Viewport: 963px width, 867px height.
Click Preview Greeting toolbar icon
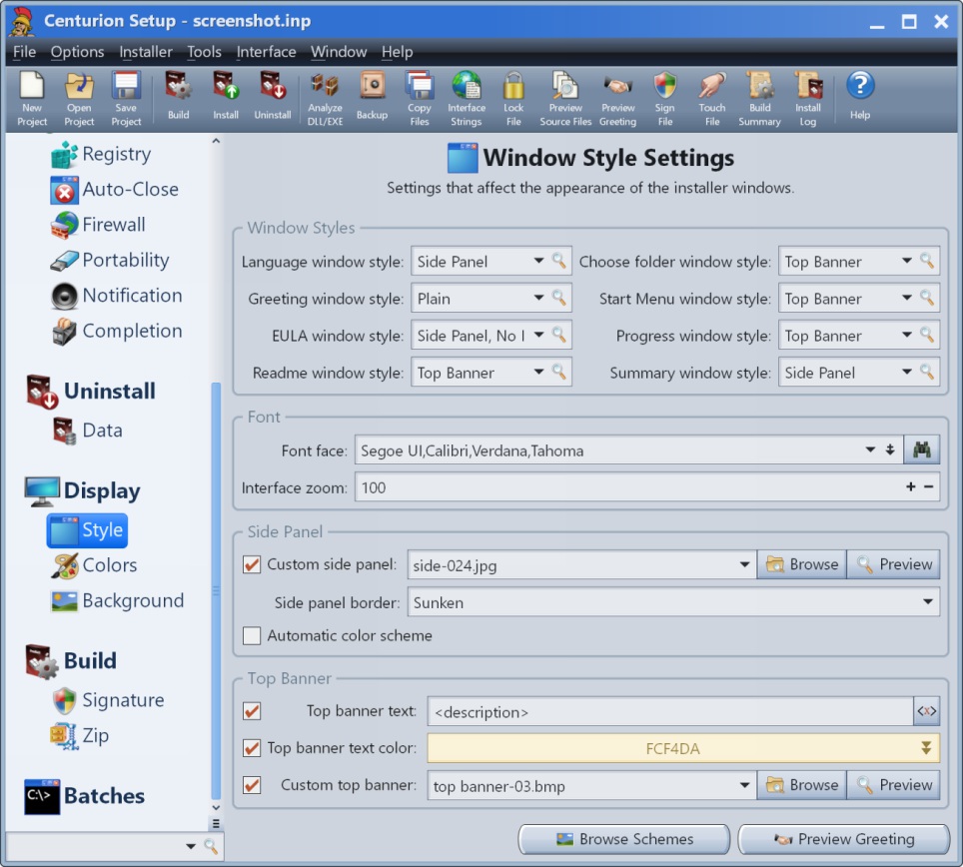click(617, 98)
